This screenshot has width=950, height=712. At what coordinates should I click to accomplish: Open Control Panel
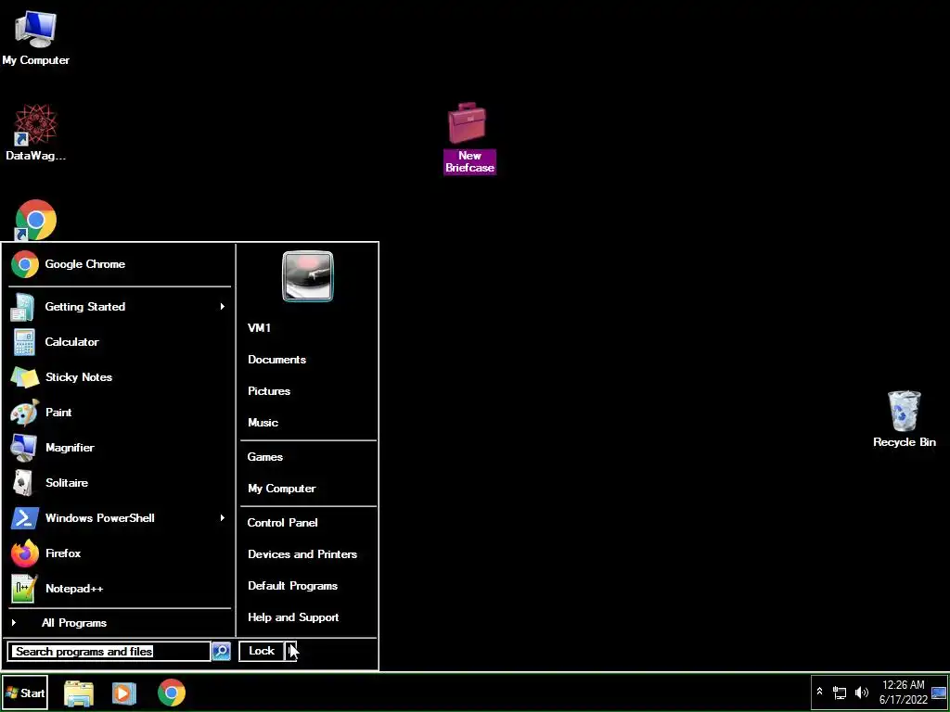282,523
